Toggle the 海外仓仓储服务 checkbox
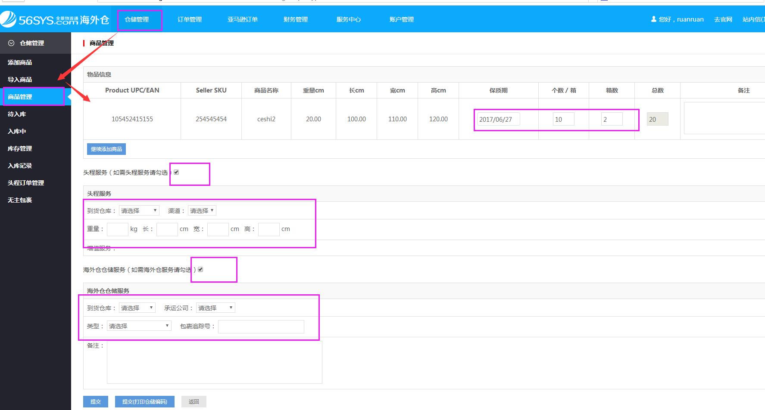The image size is (765, 410). pyautogui.click(x=200, y=269)
